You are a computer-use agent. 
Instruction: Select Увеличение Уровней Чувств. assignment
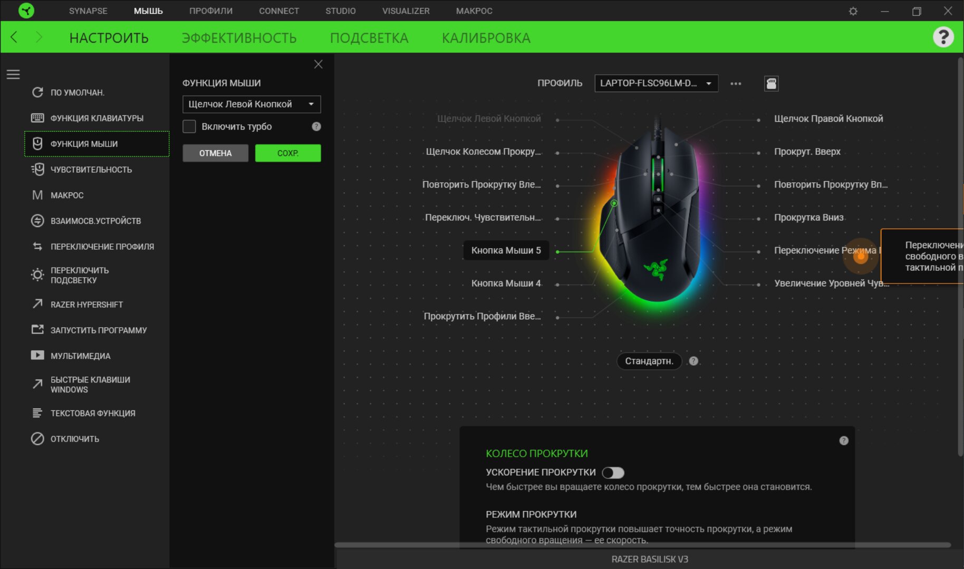pyautogui.click(x=831, y=283)
